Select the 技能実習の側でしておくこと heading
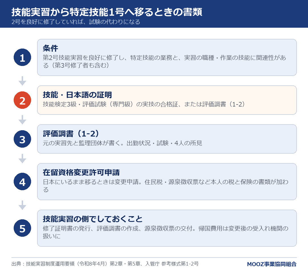The height and width of the screenshot is (279, 308). coord(93,219)
